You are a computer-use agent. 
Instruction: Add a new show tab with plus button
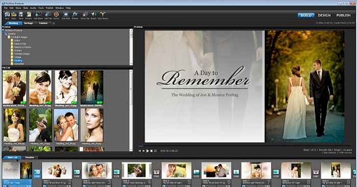[54, 23]
